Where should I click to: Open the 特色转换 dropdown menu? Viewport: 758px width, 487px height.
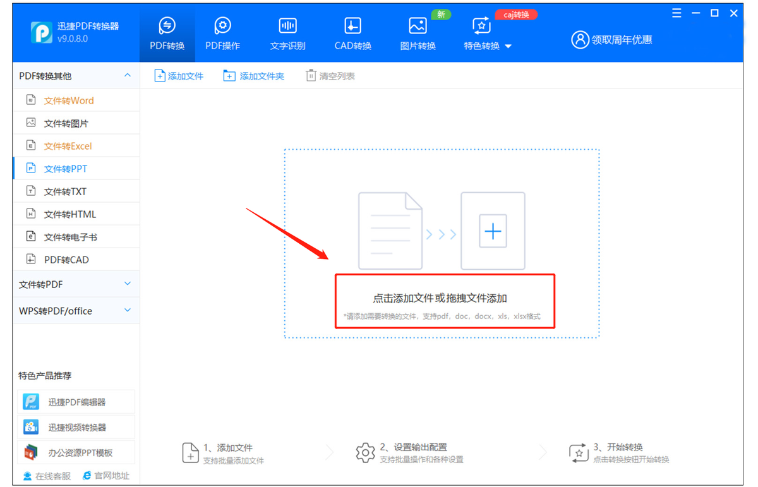coord(487,34)
